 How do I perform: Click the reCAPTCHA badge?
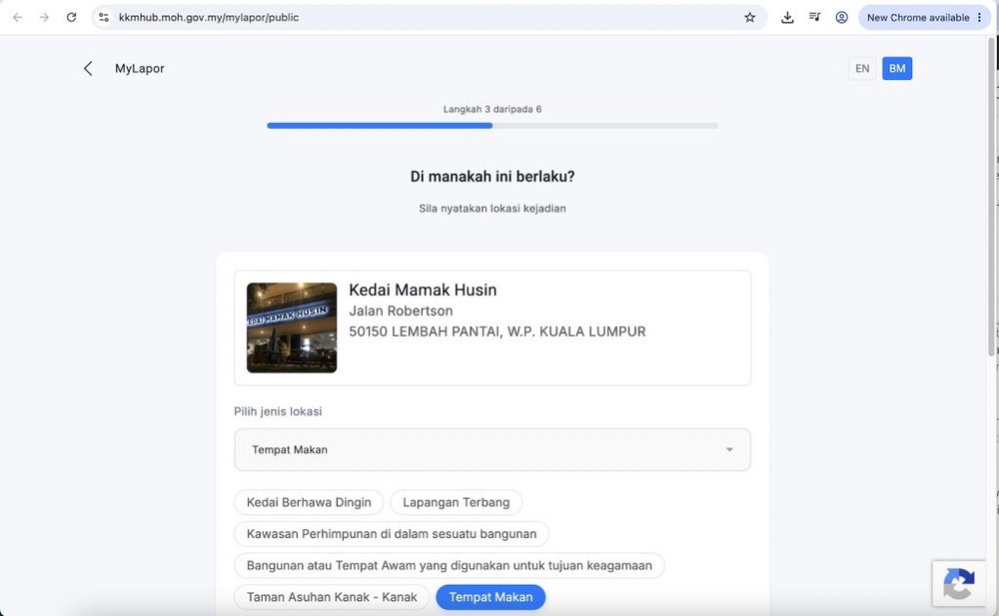tap(959, 583)
